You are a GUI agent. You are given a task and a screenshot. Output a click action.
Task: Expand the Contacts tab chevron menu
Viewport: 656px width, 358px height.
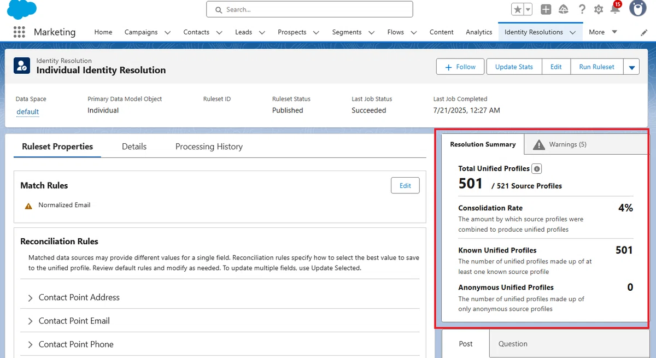click(219, 32)
